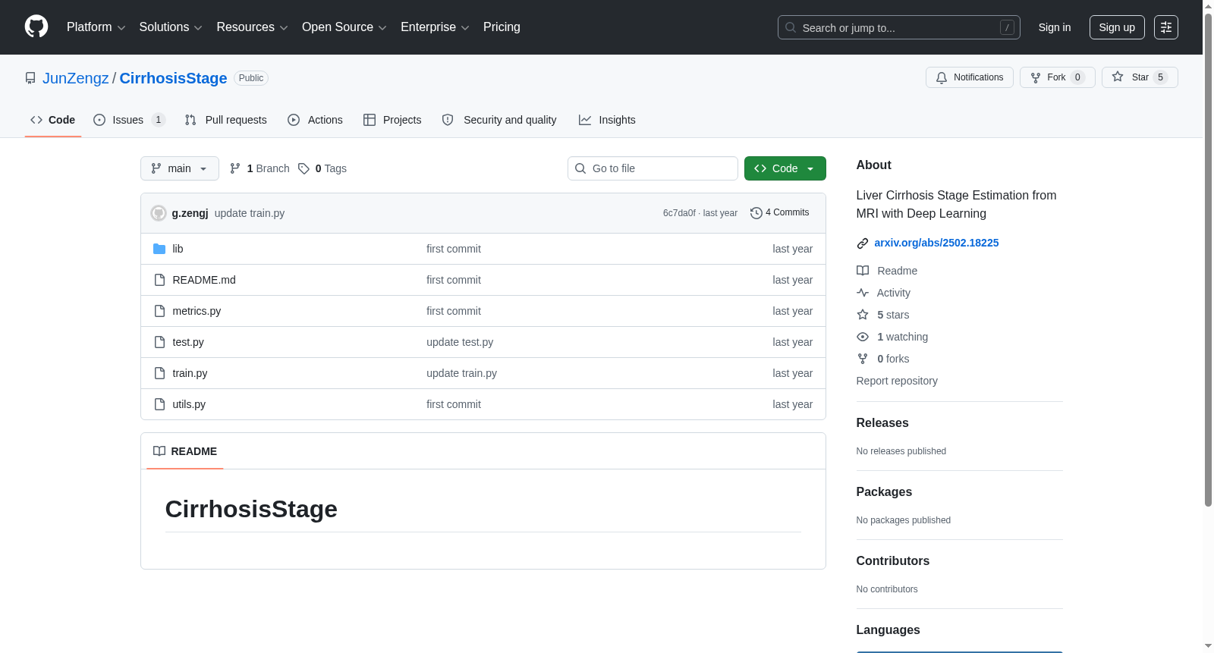Viewport: 1214px width, 653px height.
Task: Click the lib folder icon
Action: [x=159, y=249]
